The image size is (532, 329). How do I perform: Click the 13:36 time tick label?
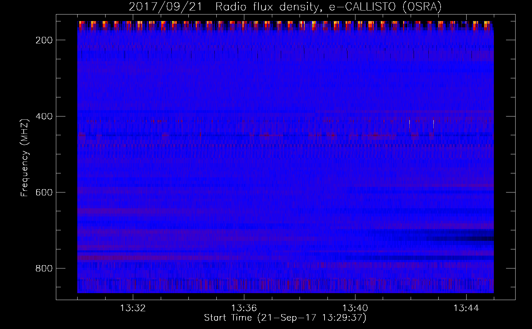[244, 308]
